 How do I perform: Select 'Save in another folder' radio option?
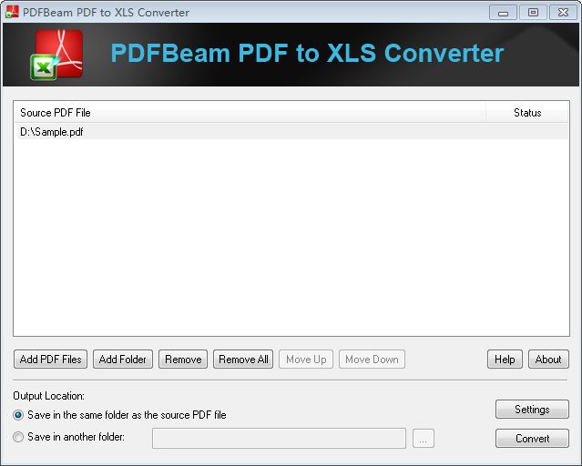(18, 437)
